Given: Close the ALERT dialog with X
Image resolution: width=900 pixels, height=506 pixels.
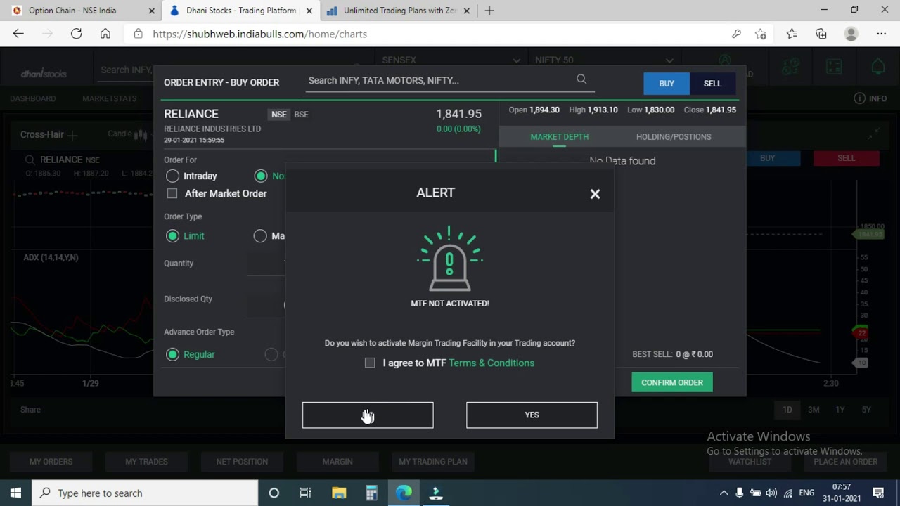Looking at the screenshot, I should pos(595,194).
